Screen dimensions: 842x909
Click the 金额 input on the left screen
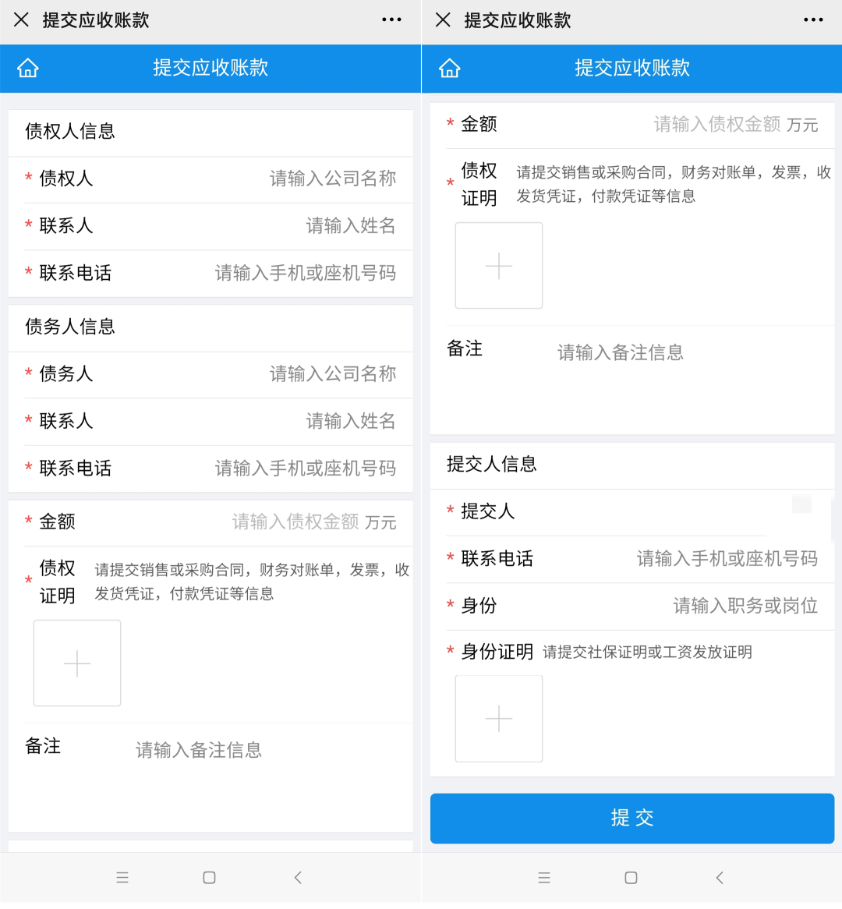pos(295,522)
